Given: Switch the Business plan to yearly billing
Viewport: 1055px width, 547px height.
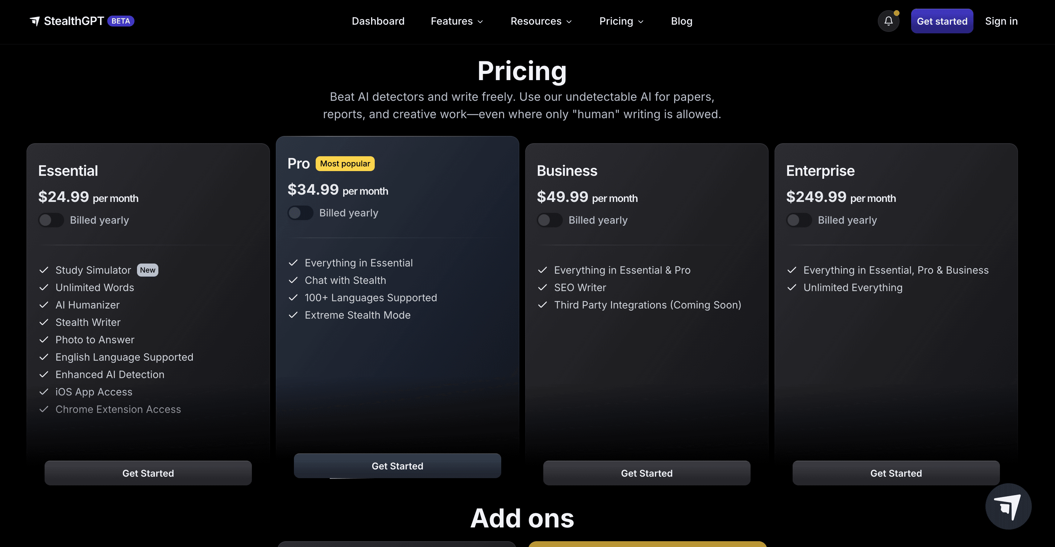Looking at the screenshot, I should point(550,220).
